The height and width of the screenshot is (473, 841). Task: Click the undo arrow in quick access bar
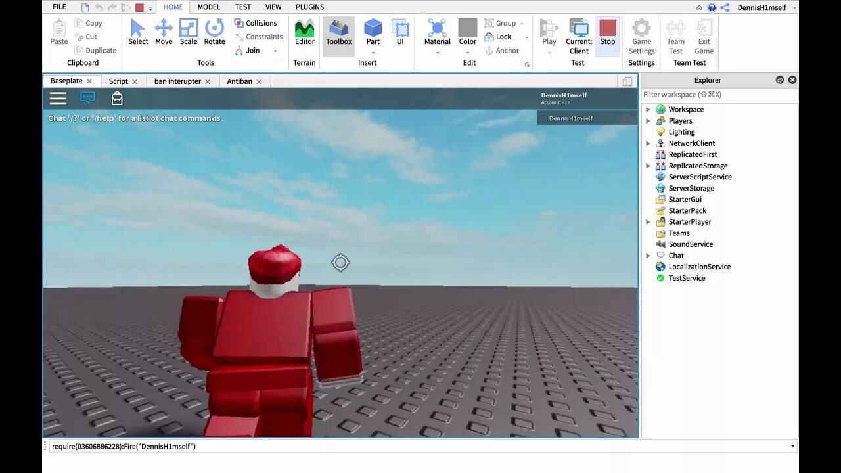(x=99, y=7)
